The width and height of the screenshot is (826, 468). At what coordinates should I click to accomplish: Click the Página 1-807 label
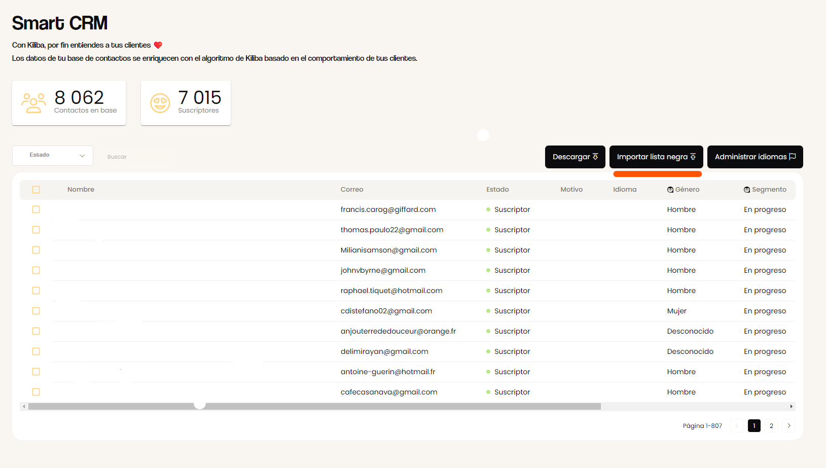[x=702, y=426]
